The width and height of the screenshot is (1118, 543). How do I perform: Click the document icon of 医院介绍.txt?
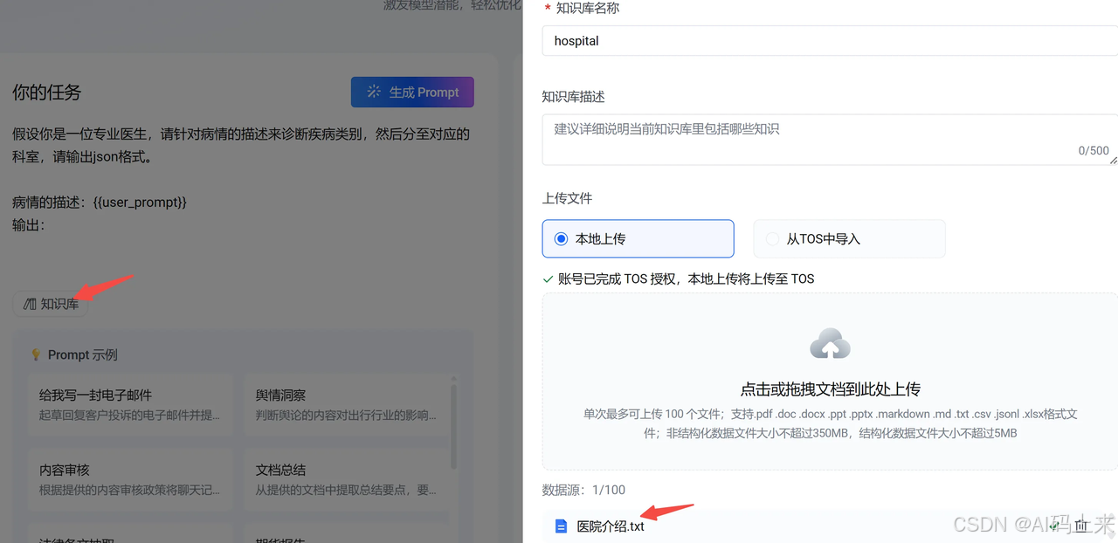coord(562,526)
